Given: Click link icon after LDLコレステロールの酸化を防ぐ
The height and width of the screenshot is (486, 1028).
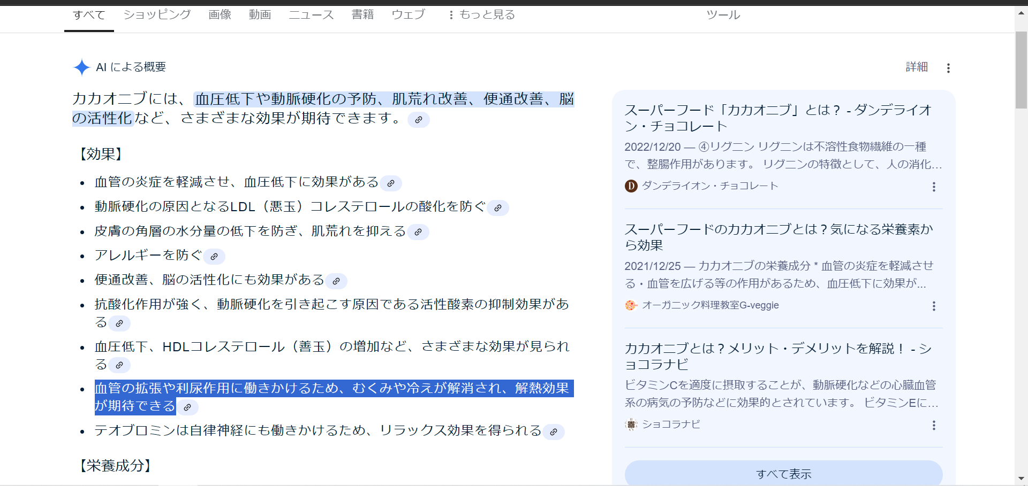Looking at the screenshot, I should tap(498, 208).
